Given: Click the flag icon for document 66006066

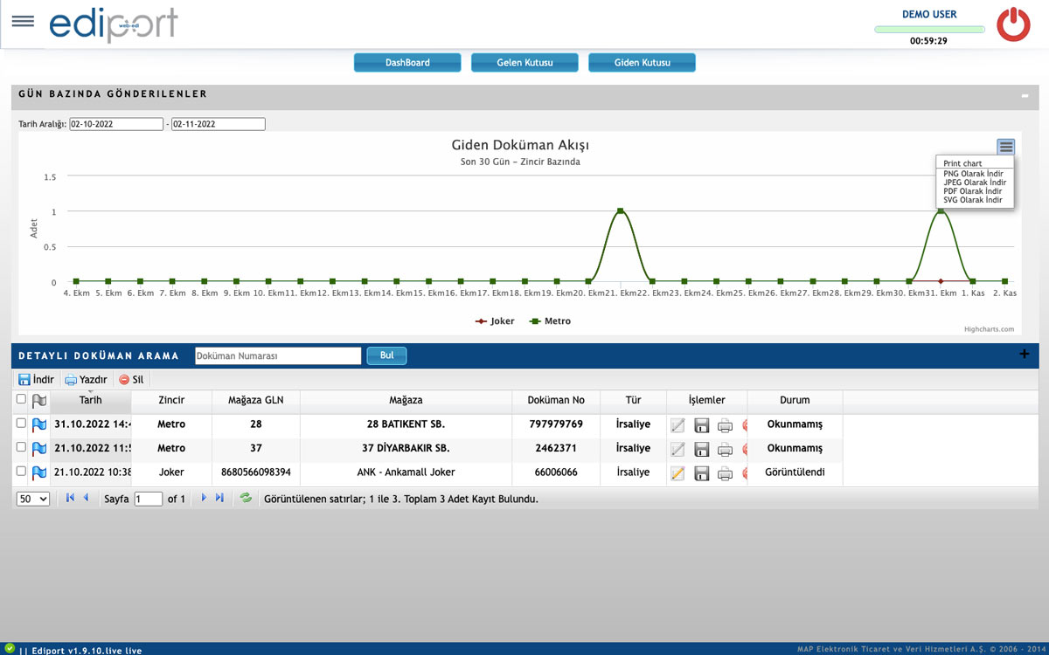Looking at the screenshot, I should 39,472.
